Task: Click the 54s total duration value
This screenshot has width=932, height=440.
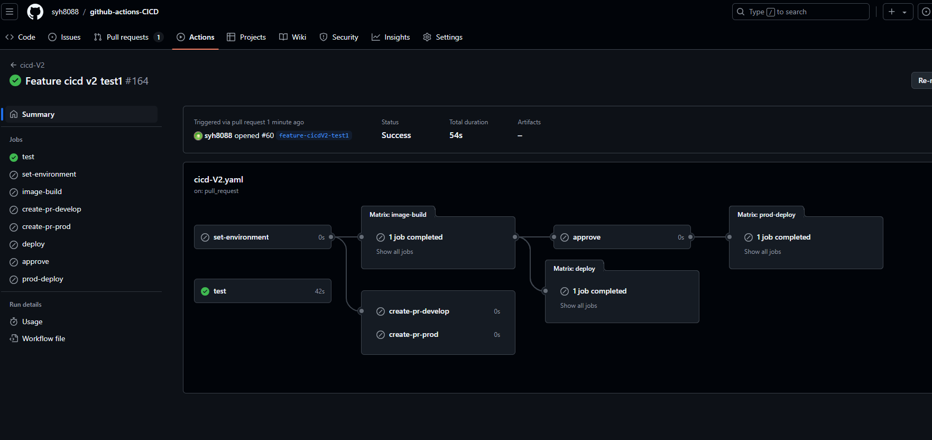Action: [x=456, y=135]
